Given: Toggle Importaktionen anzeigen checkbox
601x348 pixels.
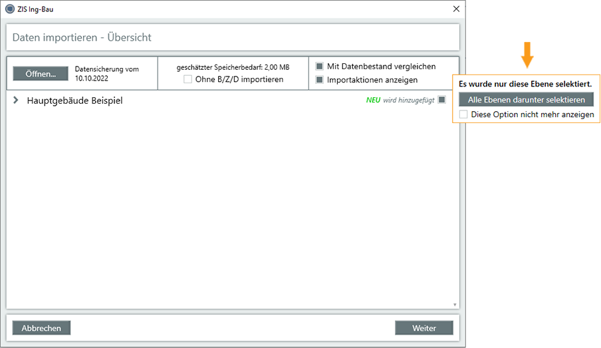Looking at the screenshot, I should click(320, 80).
